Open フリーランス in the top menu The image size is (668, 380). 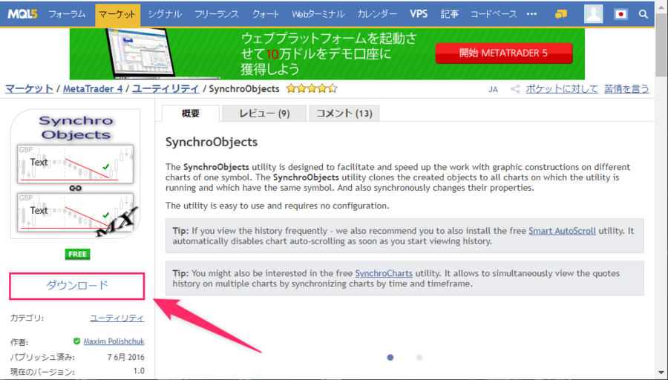point(217,14)
